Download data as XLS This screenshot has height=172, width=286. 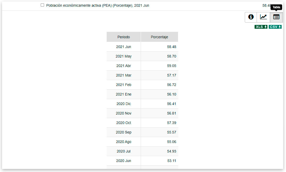(x=261, y=27)
